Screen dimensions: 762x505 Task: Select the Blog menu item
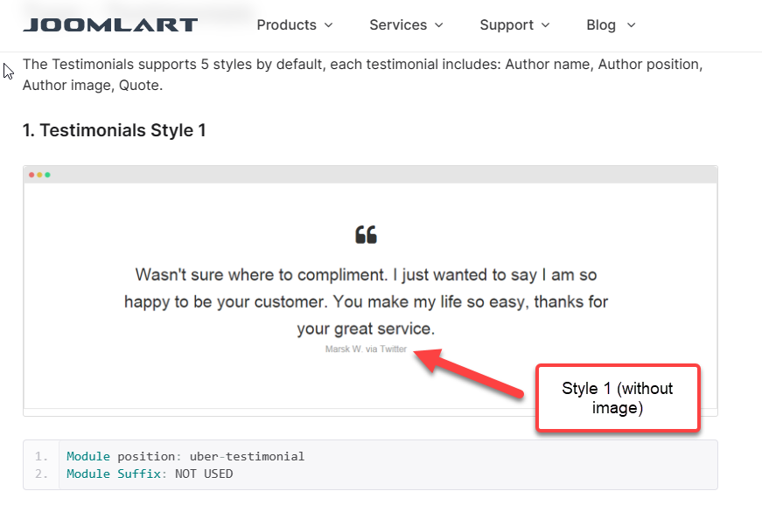pos(601,24)
